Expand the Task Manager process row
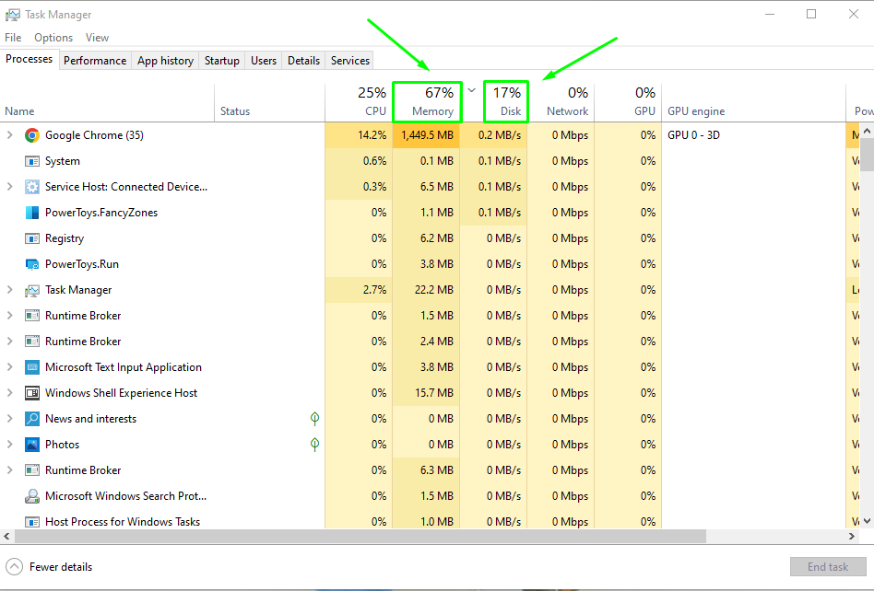This screenshot has width=874, height=591. (x=9, y=290)
